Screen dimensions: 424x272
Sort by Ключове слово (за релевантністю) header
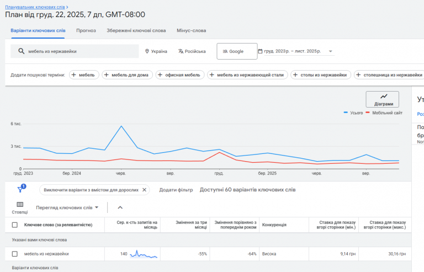pos(58,225)
